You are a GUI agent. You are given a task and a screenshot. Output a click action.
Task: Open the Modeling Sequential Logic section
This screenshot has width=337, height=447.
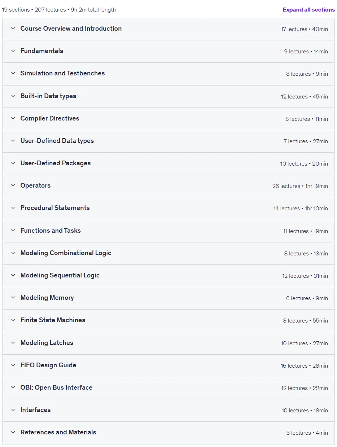(168, 276)
